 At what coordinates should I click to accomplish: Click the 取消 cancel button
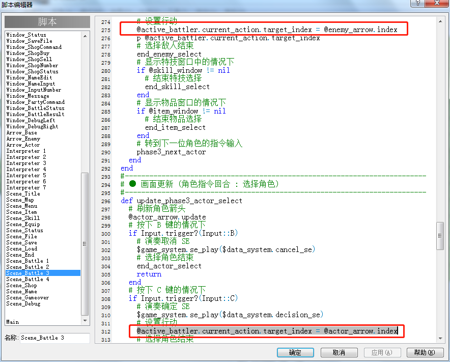[339, 352]
